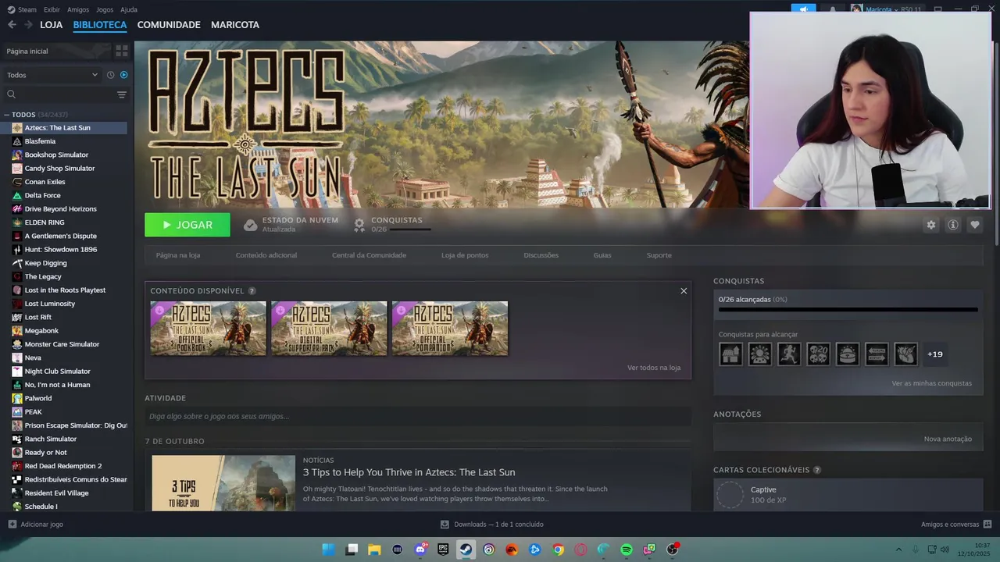Viewport: 1000px width, 562px height.
Task: Click the Captive trading card
Action: tap(848, 495)
